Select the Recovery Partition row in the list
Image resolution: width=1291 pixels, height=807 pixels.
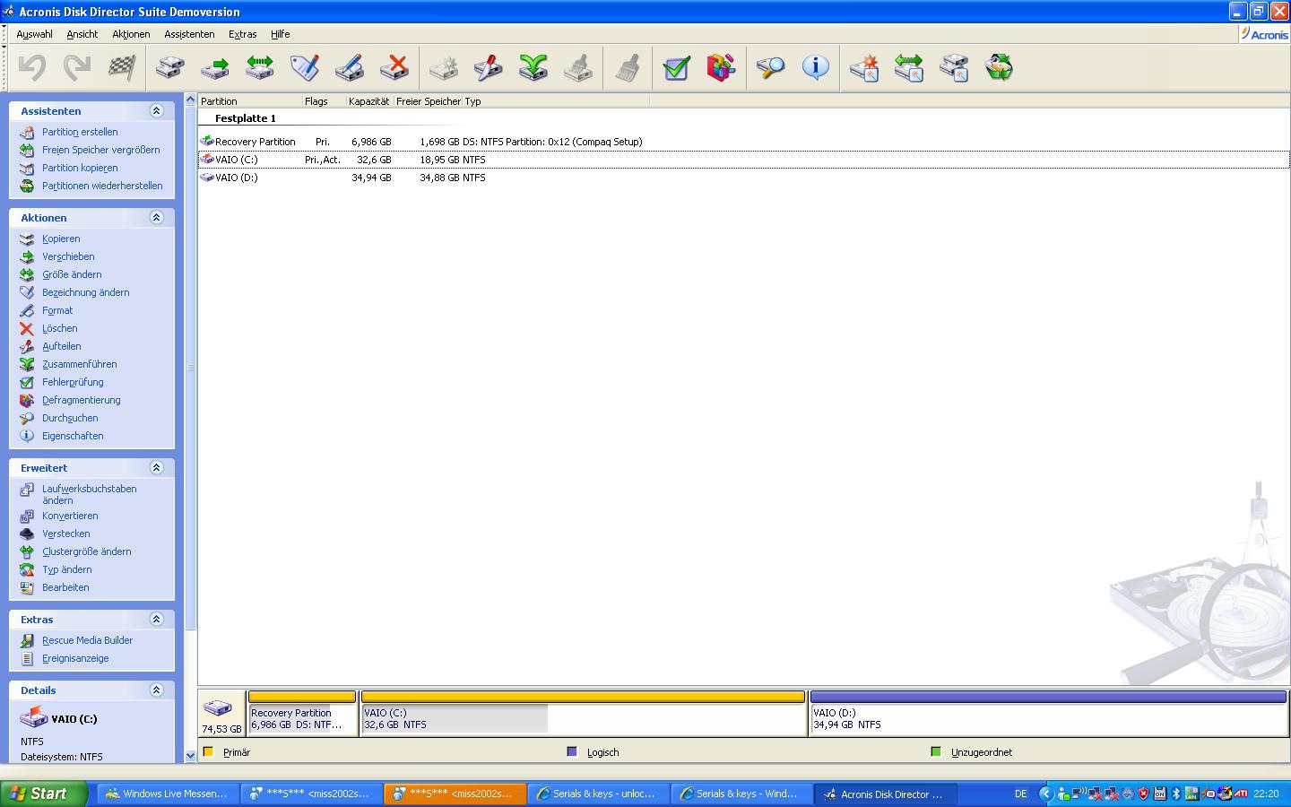[x=743, y=142]
